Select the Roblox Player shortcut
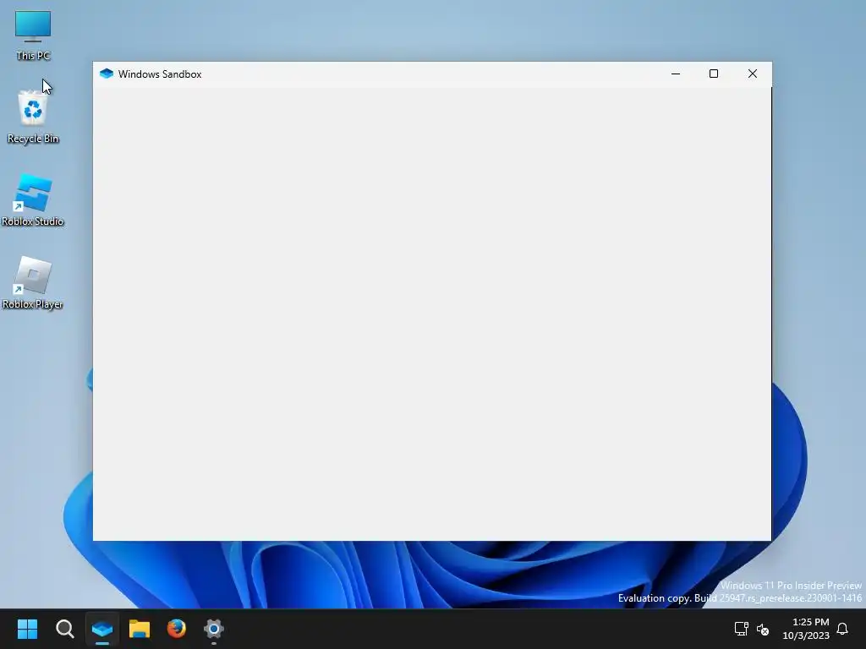This screenshot has height=649, width=866. (x=33, y=282)
